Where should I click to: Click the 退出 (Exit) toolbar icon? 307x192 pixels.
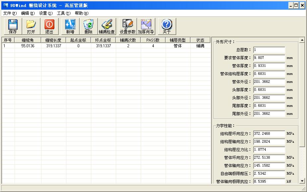point(49,26)
